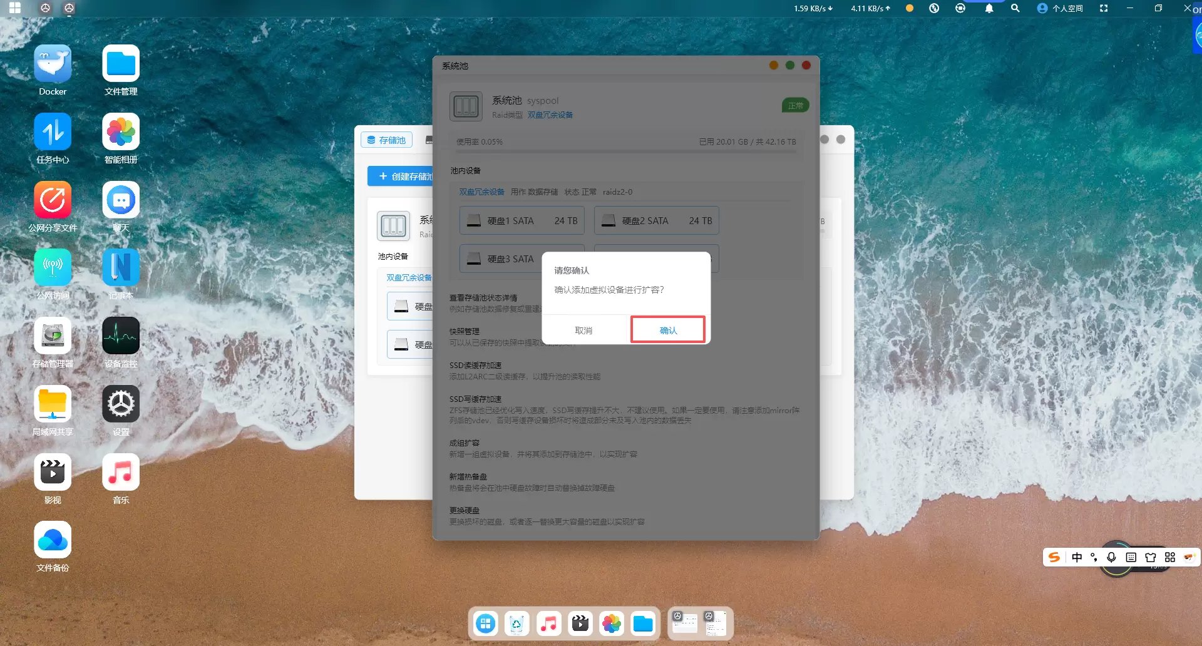This screenshot has width=1202, height=646.
Task: Open the Docker desktop app
Action: pos(53,64)
